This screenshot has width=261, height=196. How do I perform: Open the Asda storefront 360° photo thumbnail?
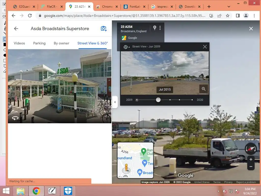[60, 86]
